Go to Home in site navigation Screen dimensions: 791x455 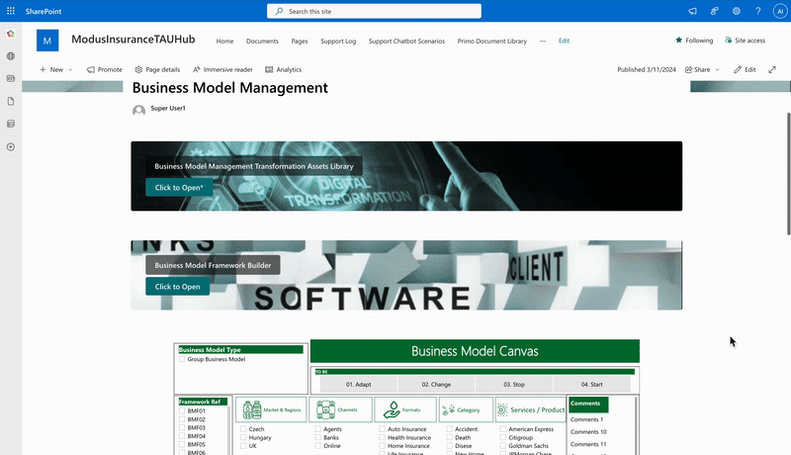224,42
